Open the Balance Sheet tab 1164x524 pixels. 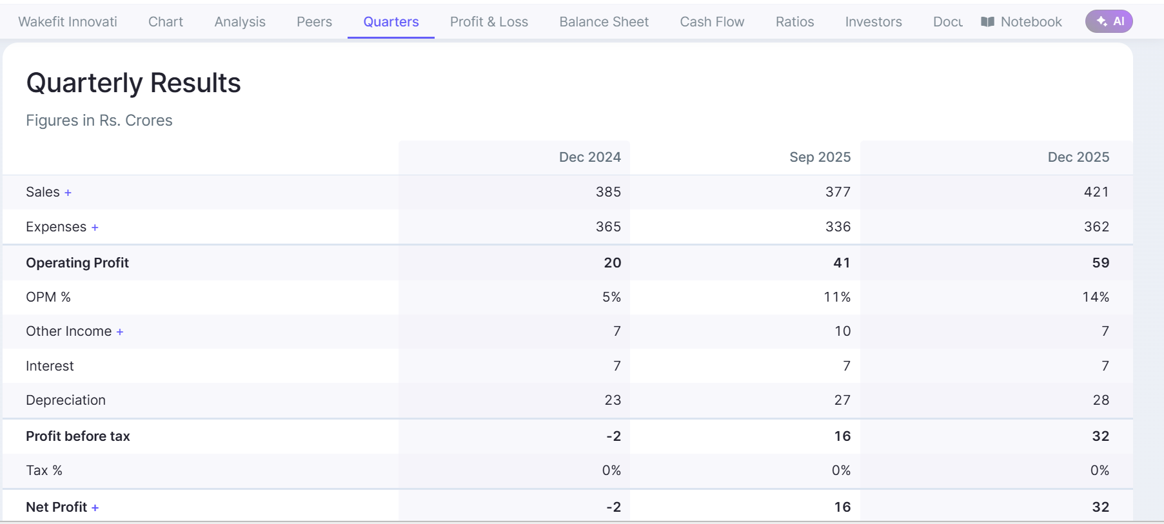point(604,22)
